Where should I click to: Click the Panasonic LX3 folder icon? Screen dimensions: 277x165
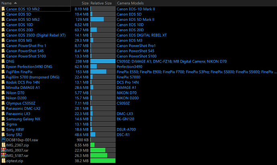[3, 114]
